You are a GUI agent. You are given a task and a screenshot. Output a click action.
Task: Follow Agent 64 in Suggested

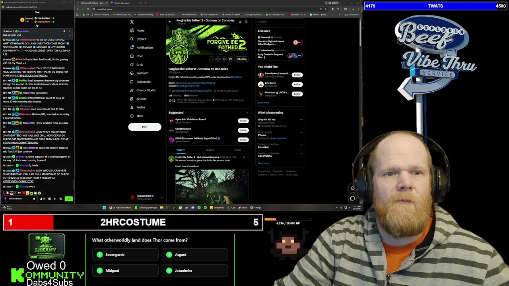tap(243, 121)
